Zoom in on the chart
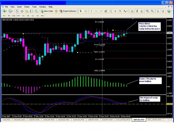 coord(148,11)
